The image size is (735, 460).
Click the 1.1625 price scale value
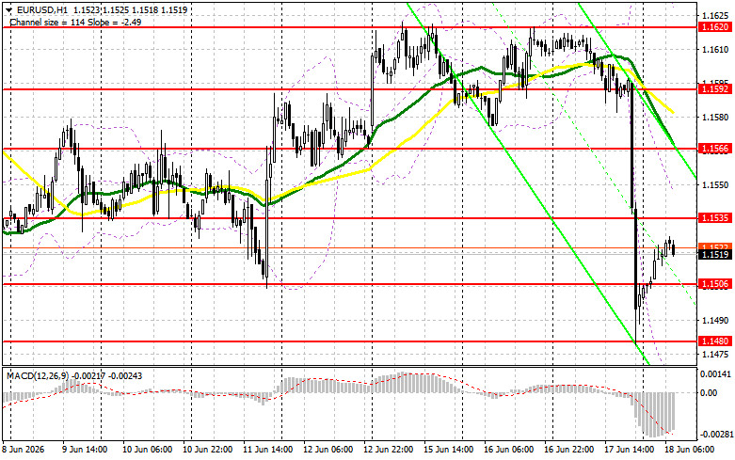[x=715, y=15]
